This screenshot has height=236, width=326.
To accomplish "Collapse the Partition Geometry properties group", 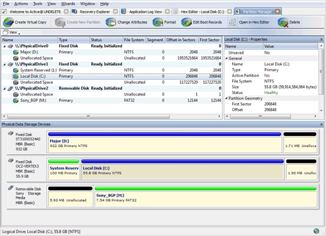I will (x=226, y=98).
